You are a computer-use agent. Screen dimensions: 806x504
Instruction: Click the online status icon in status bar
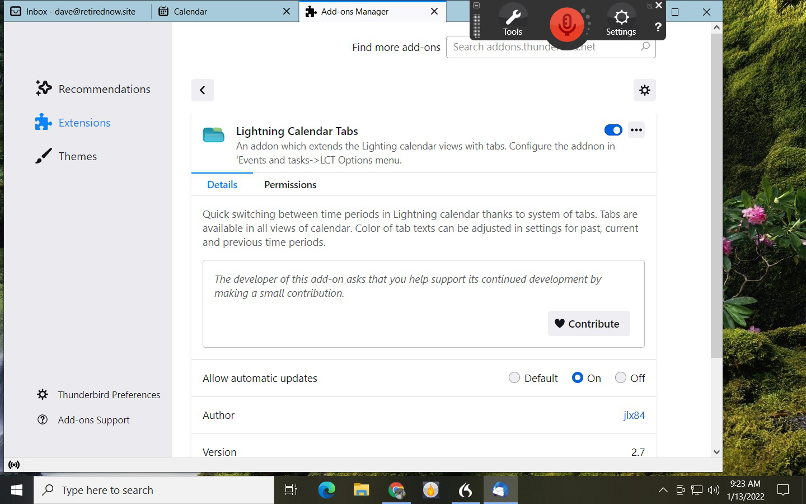point(14,465)
